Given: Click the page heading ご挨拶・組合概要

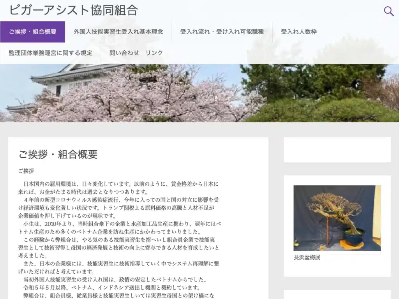Looking at the screenshot, I should pos(58,154).
